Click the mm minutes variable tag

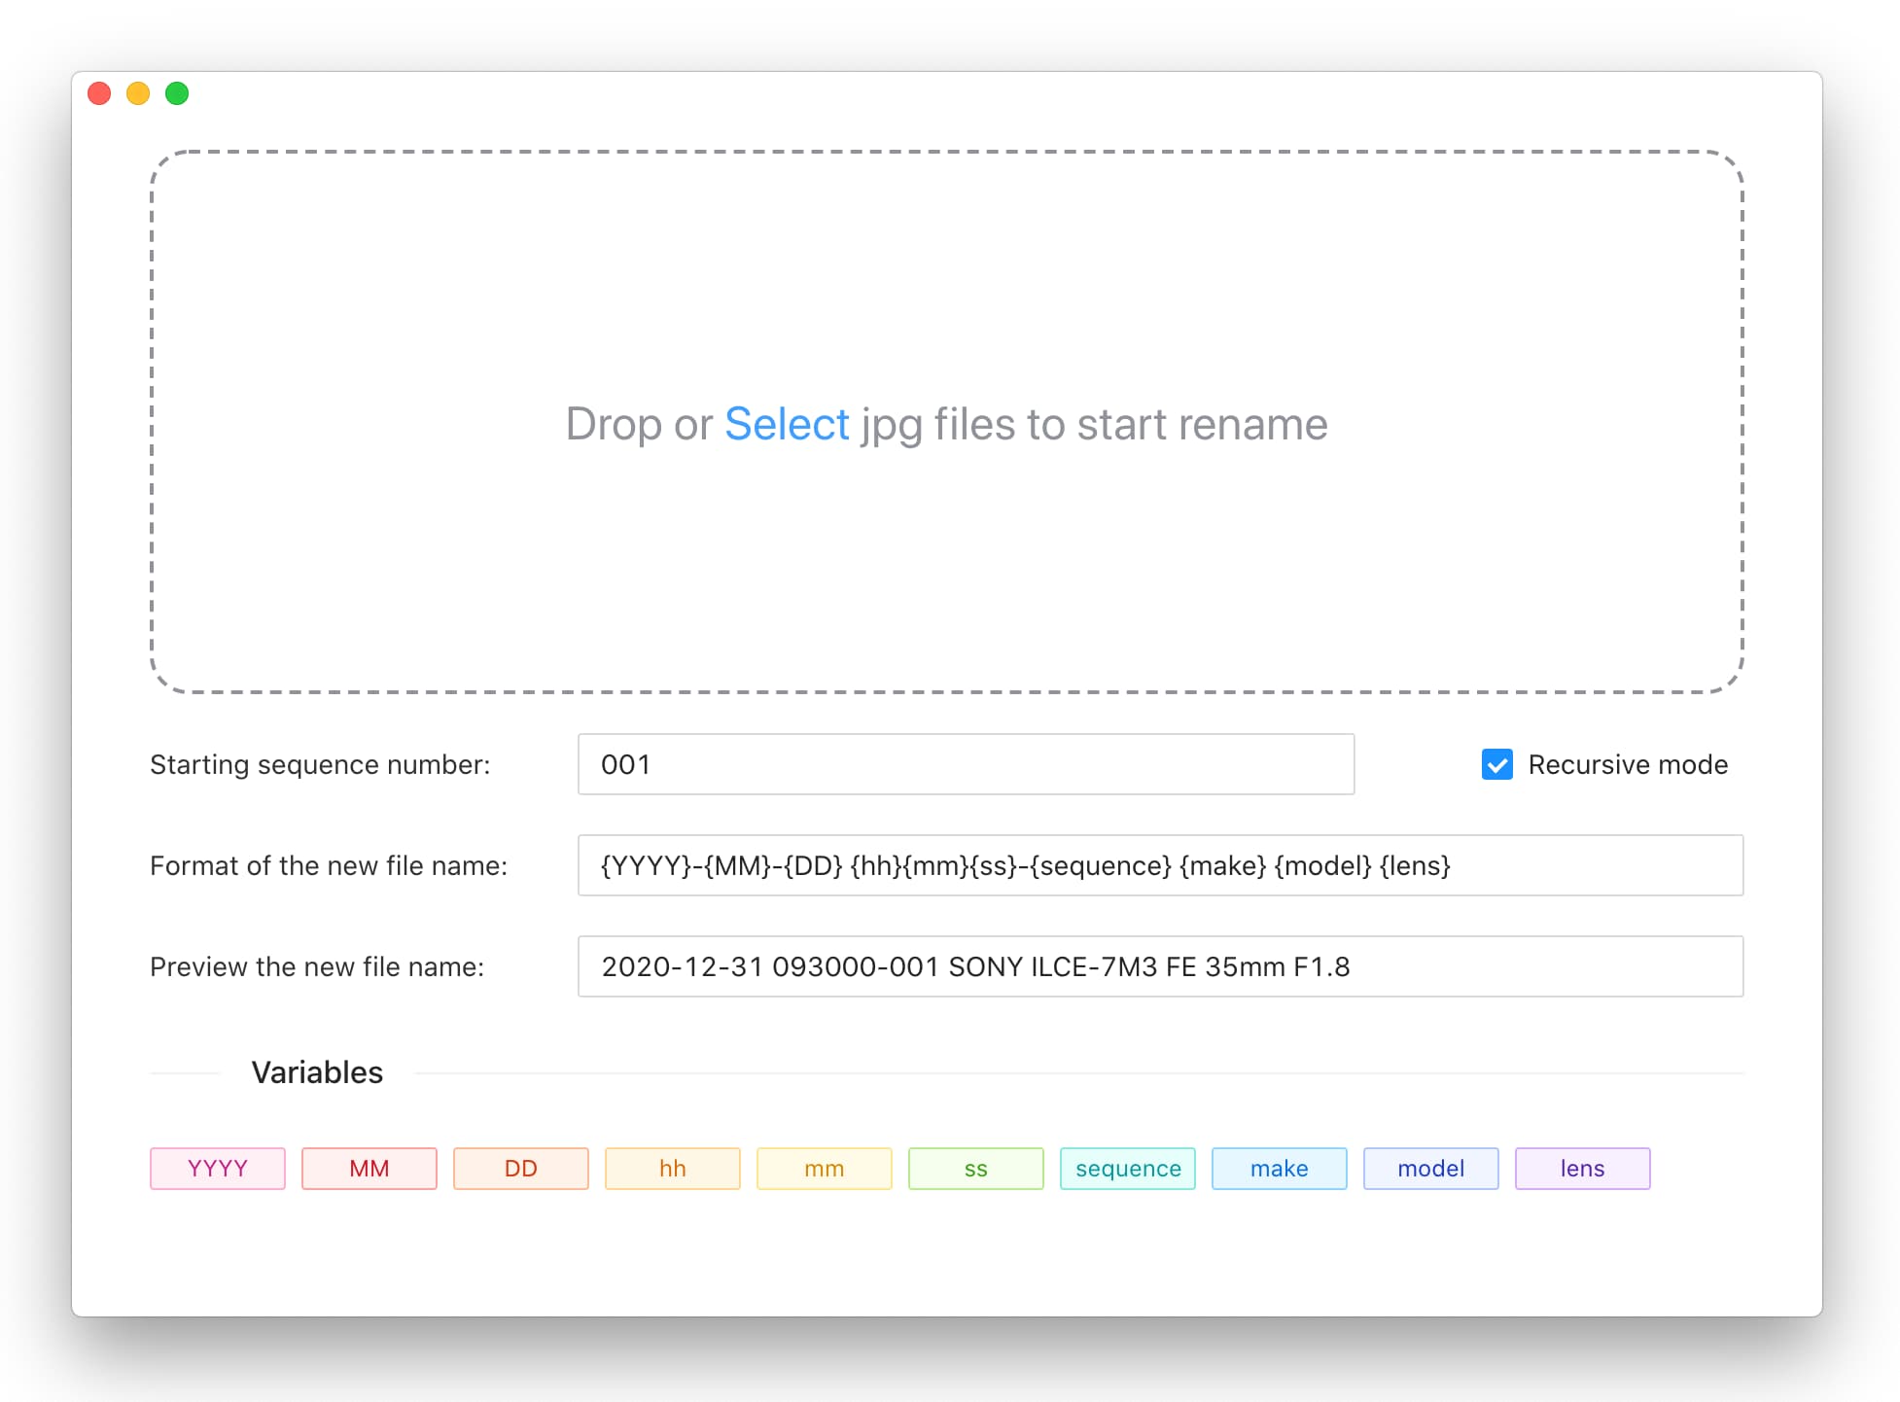click(825, 1168)
